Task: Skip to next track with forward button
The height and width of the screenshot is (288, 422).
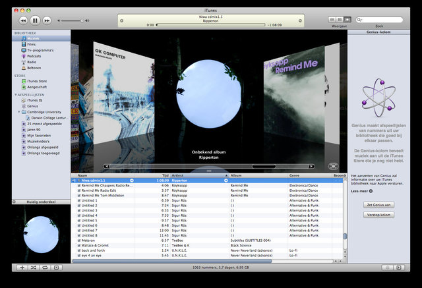Action: click(47, 20)
